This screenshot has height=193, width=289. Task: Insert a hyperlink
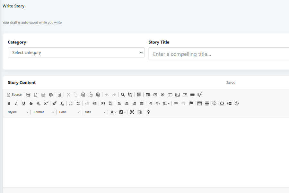176,103
